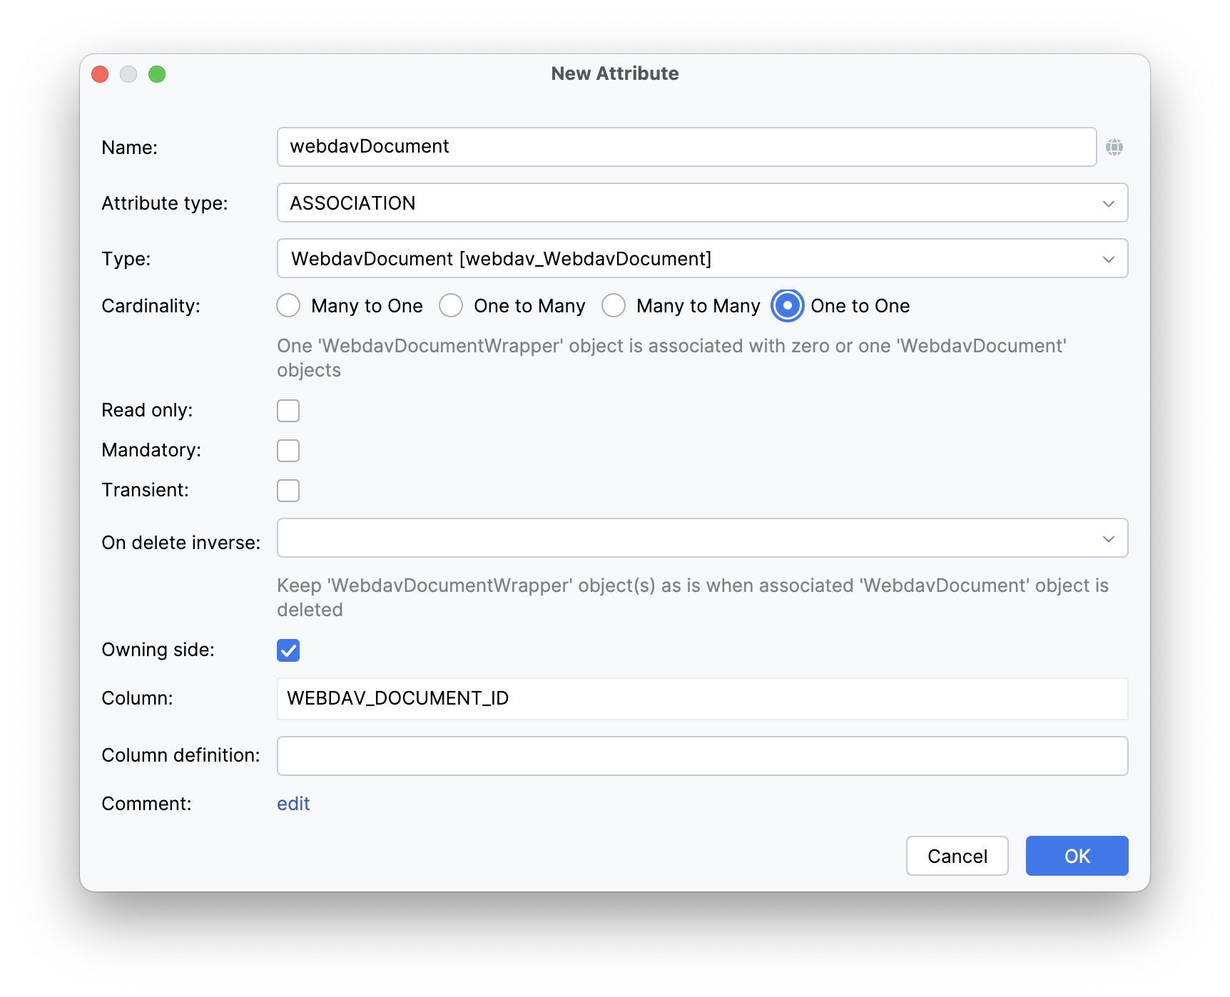The height and width of the screenshot is (997, 1230).
Task: Open the Attribute type dropdown
Action: [1108, 203]
